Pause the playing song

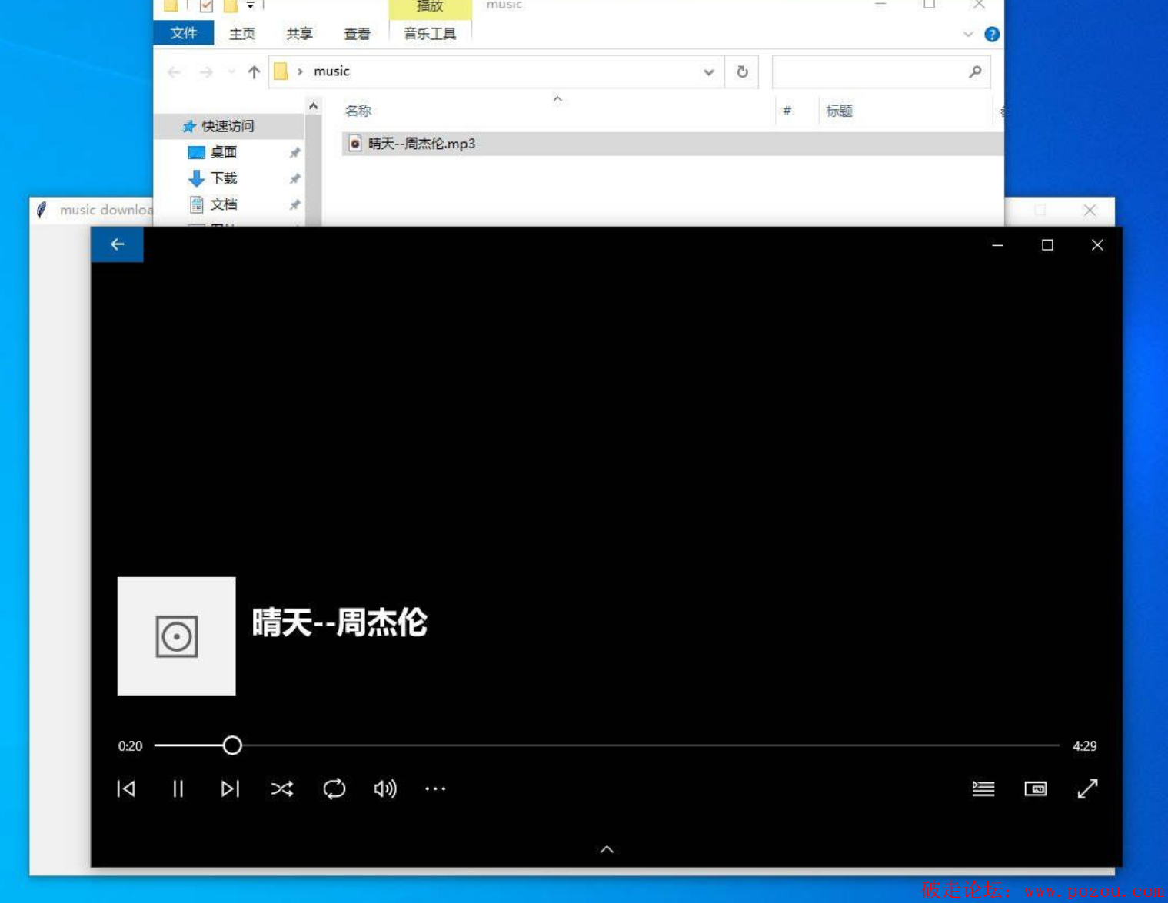click(178, 789)
